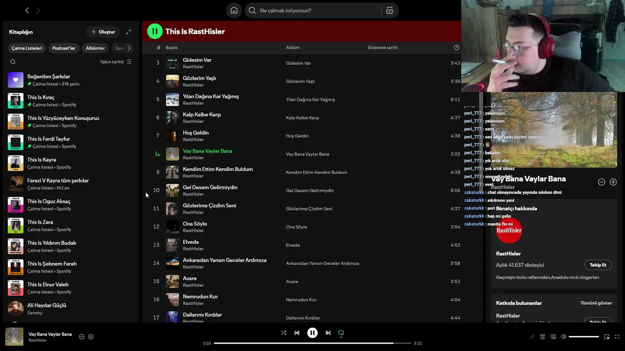Follow RastHisler with Takip Et button

pyautogui.click(x=598, y=265)
